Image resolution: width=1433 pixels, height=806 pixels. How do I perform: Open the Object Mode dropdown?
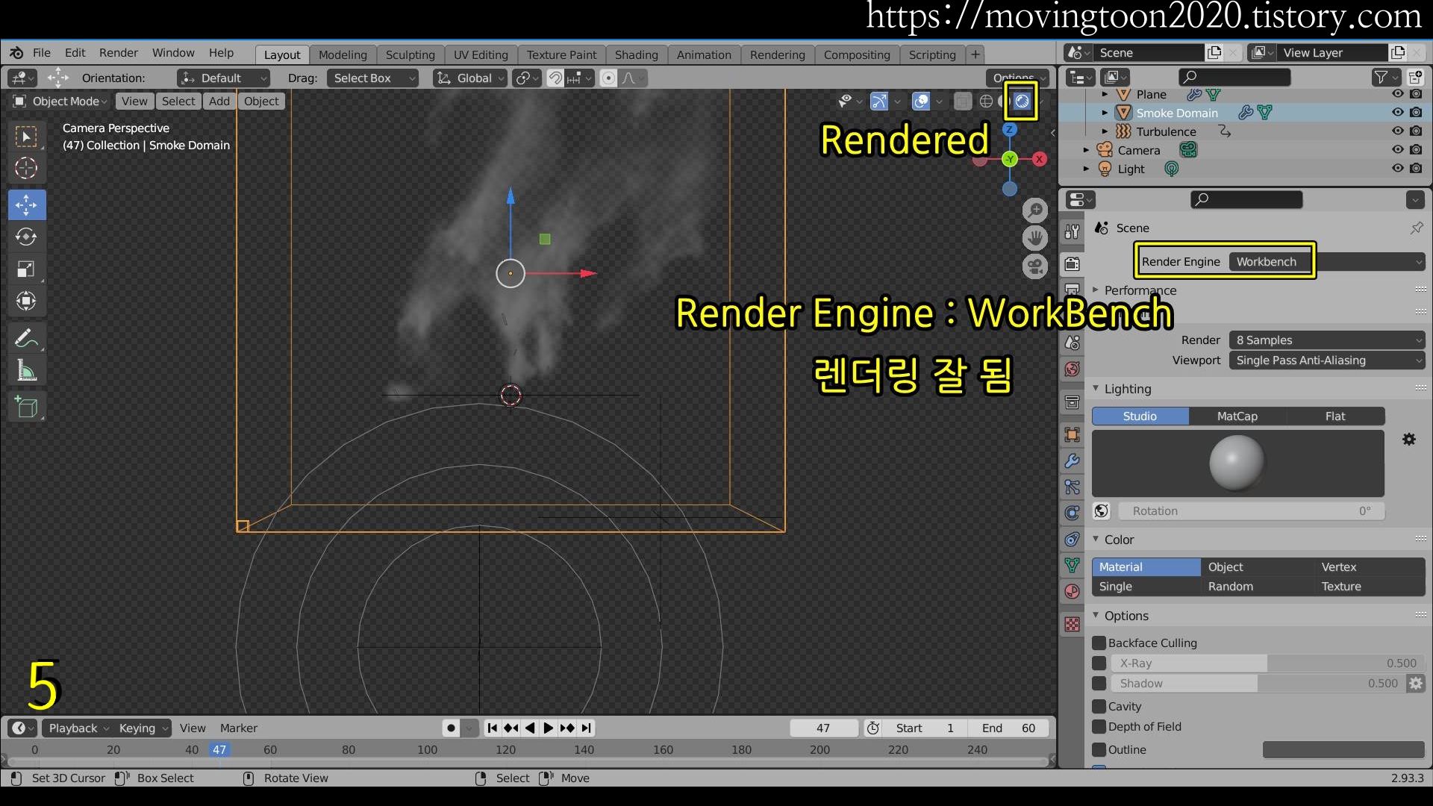[x=60, y=101]
